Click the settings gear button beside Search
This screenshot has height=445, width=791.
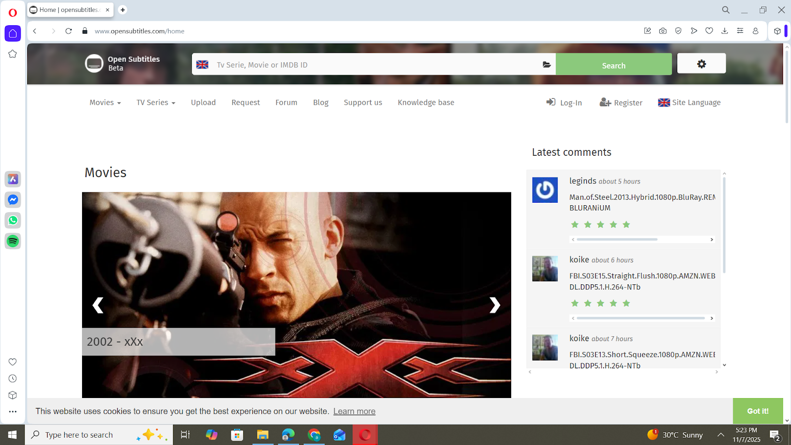[701, 64]
